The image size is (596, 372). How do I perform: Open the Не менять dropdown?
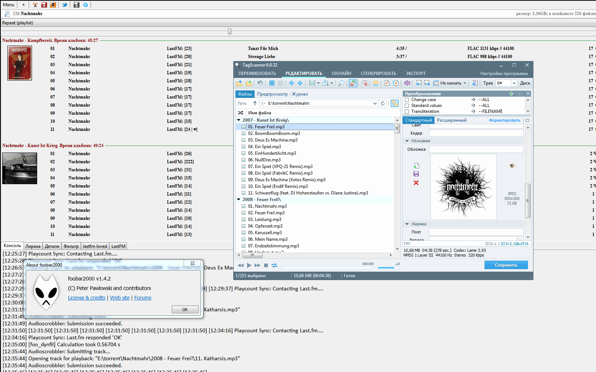coord(465,83)
